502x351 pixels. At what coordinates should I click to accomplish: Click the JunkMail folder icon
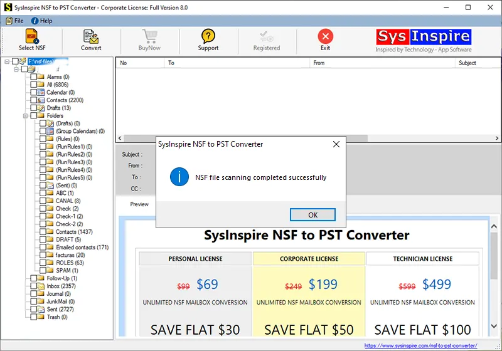coord(41,301)
